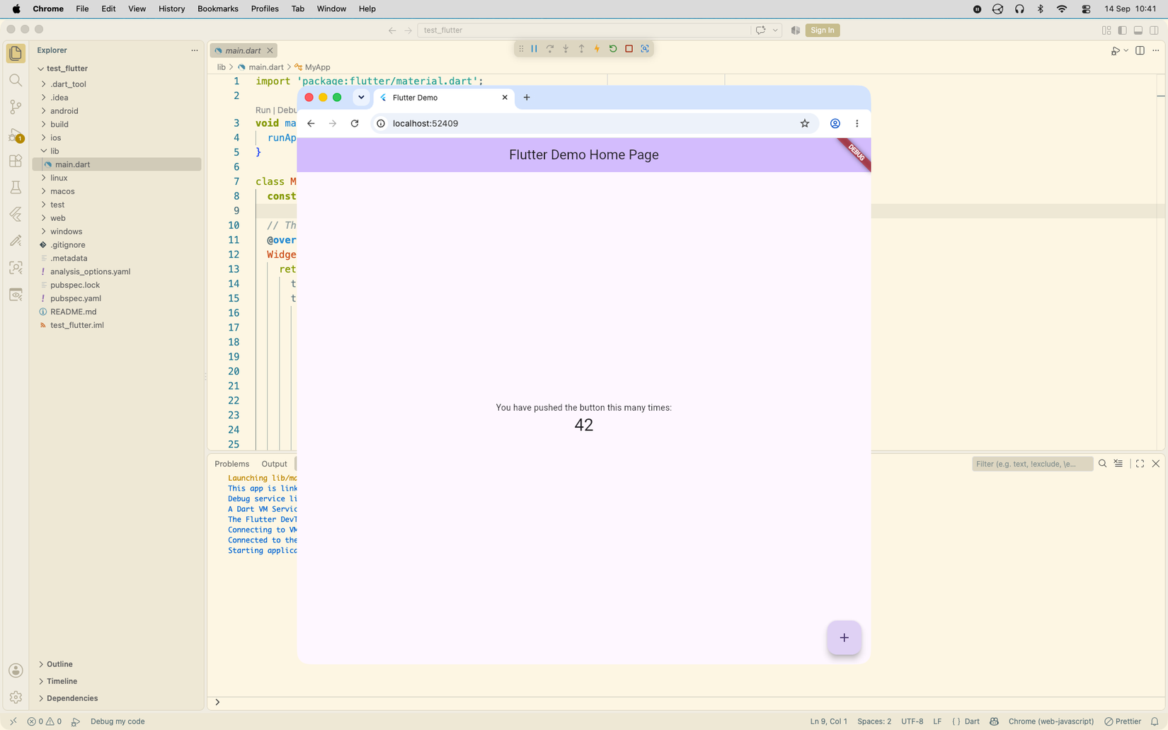Toggle primary sidebar layout button
Viewport: 1168px width, 730px height.
pyautogui.click(x=1122, y=30)
